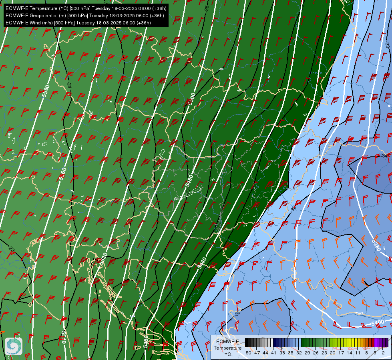Pick the black swatch at legend's cold end
Screen dimensions: 392x360
pos(247,343)
